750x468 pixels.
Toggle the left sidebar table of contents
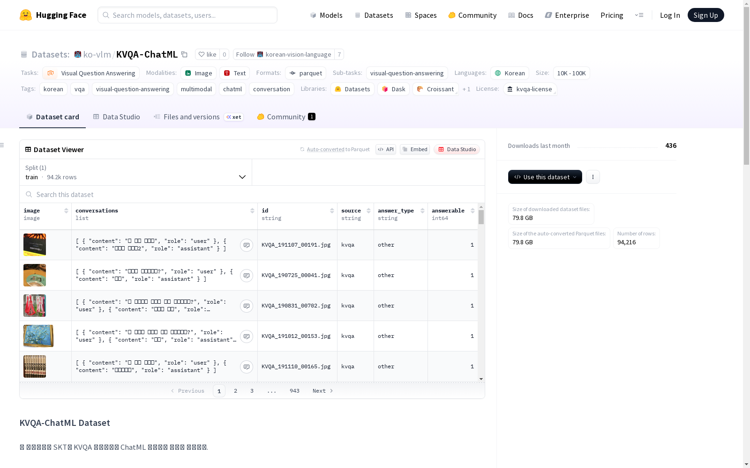click(2, 145)
